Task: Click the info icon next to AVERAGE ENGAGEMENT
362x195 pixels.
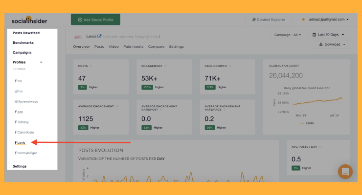Action: 117,106
